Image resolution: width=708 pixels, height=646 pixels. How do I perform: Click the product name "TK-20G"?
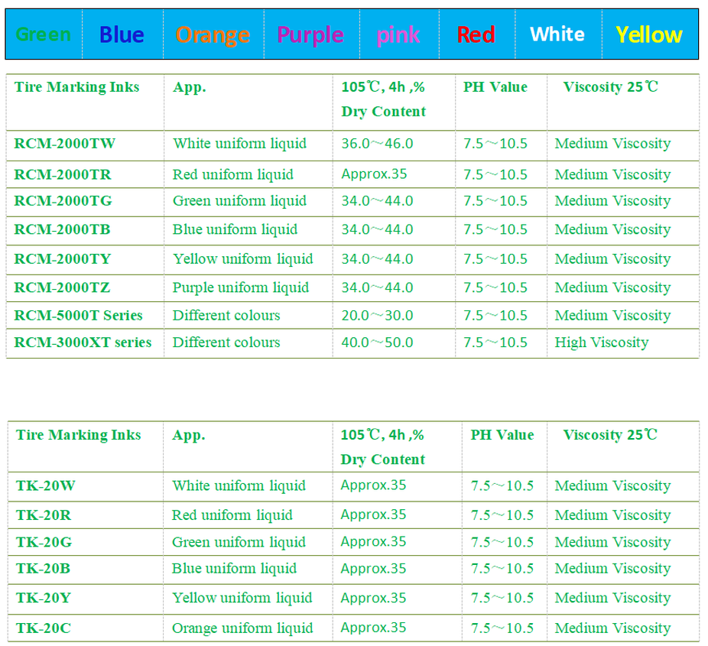coord(44,542)
